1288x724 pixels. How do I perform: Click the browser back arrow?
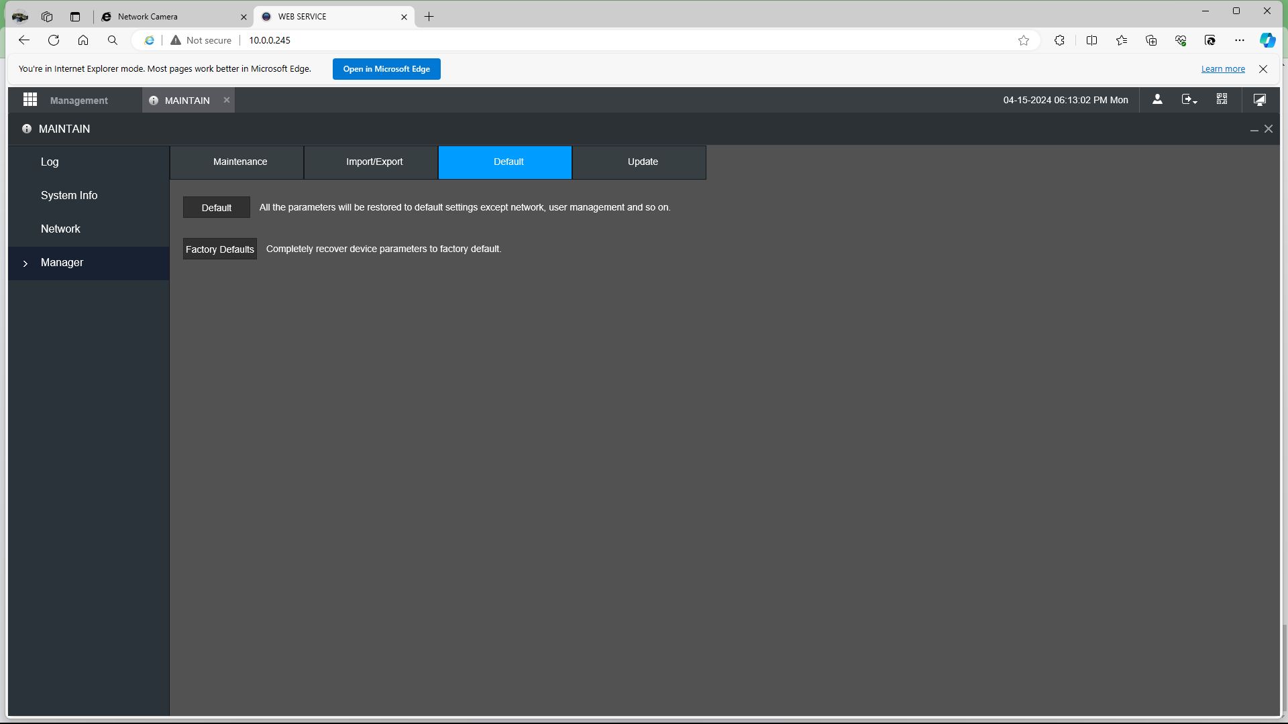tap(24, 40)
